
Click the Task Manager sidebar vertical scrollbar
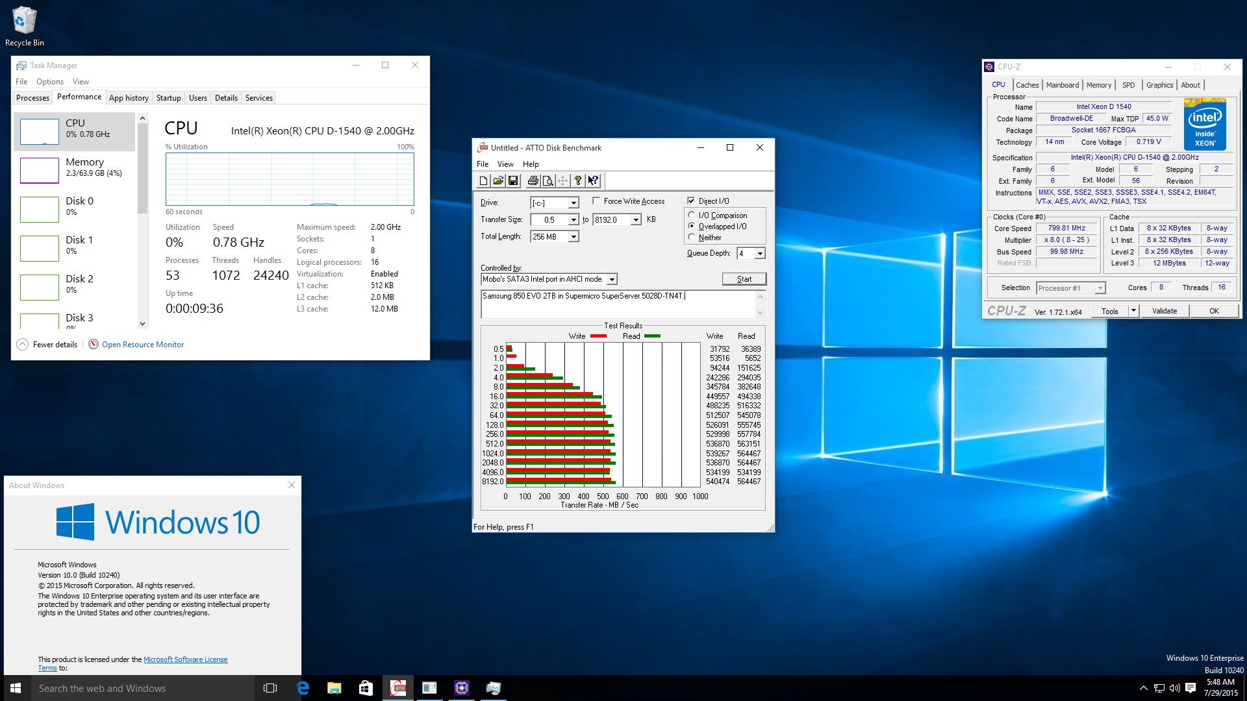(142, 167)
